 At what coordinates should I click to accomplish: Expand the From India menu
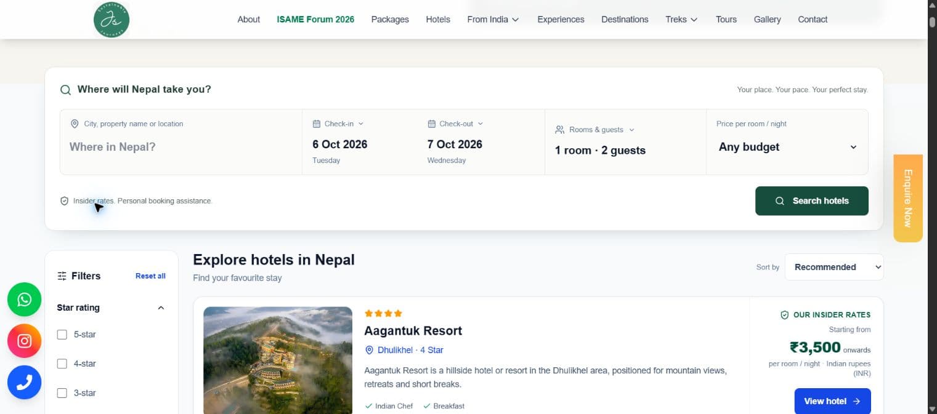[x=493, y=20]
